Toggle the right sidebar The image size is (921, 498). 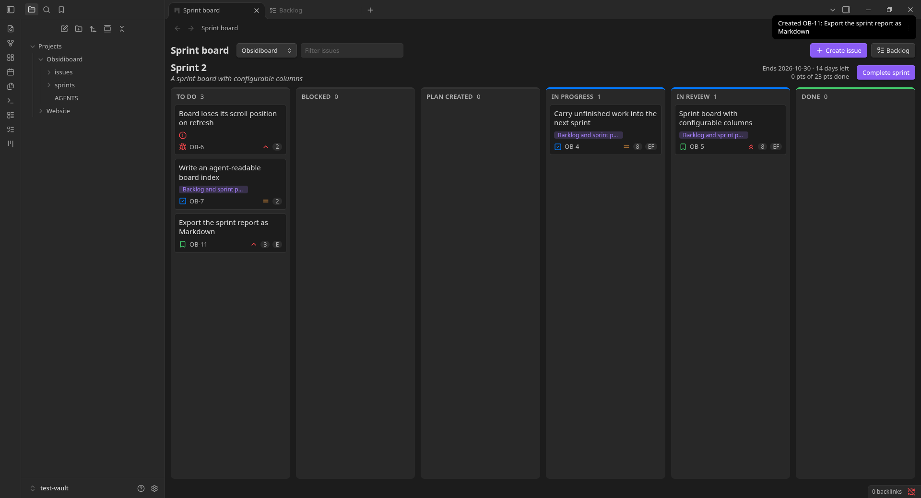(846, 10)
